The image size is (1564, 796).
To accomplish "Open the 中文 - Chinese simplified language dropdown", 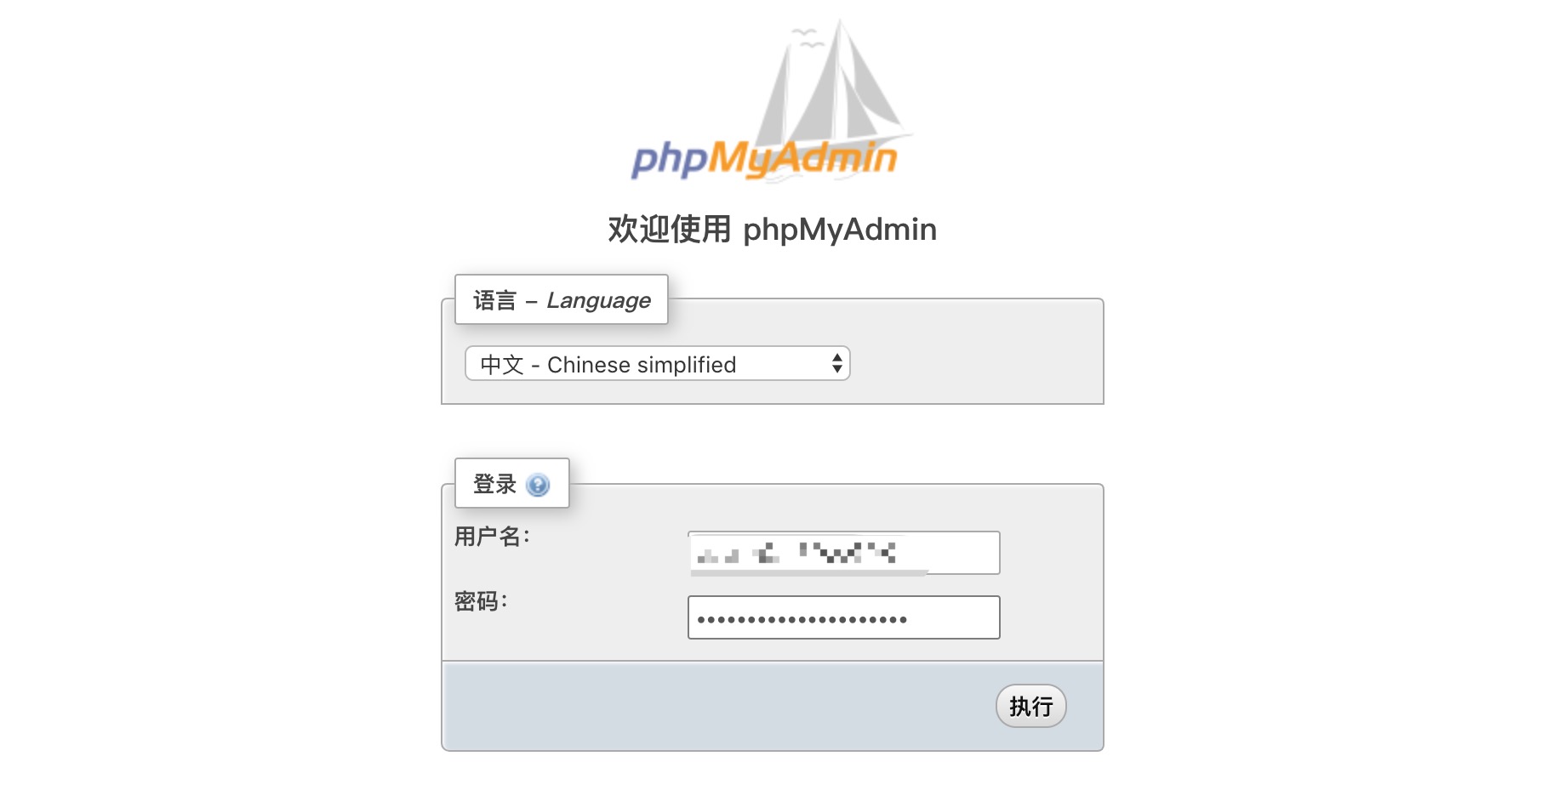I will coord(658,364).
